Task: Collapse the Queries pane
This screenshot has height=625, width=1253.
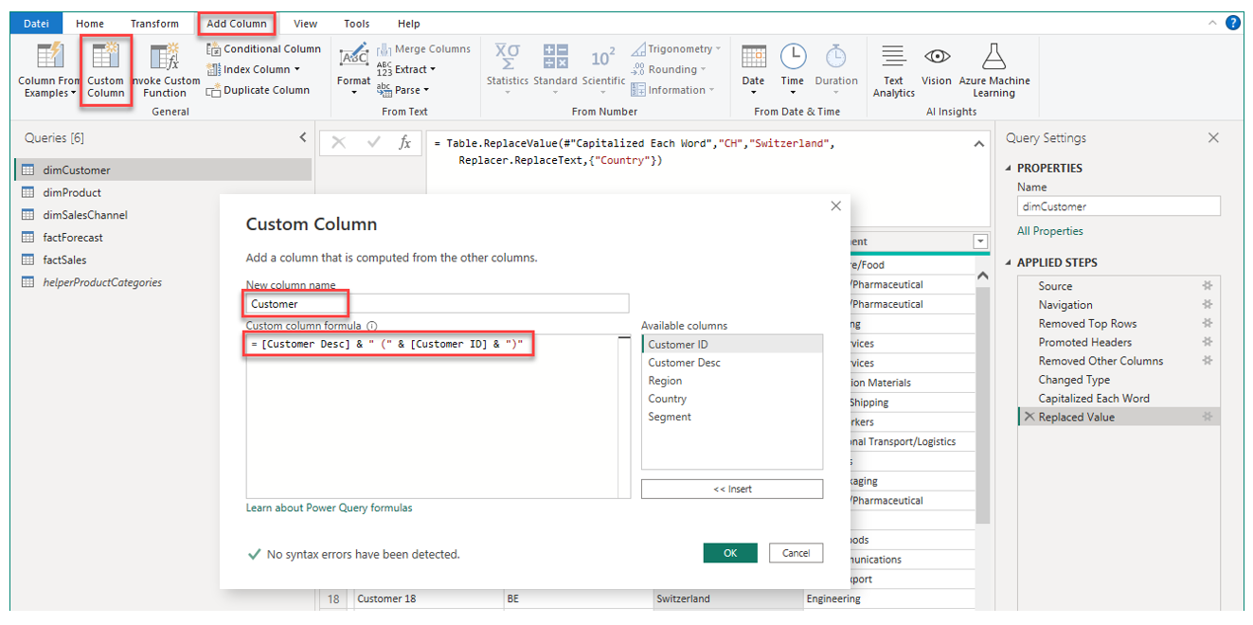Action: point(303,137)
